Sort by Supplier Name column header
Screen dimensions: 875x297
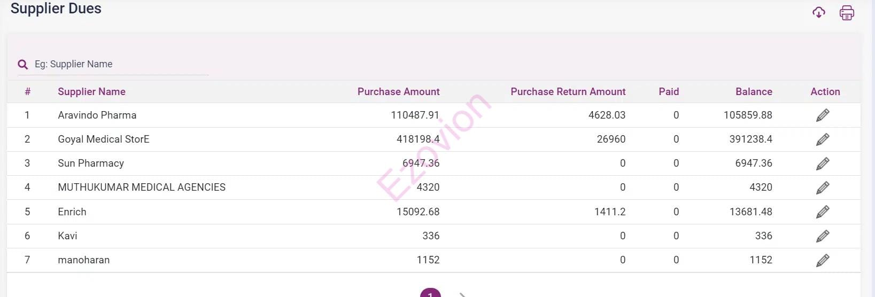click(x=91, y=92)
